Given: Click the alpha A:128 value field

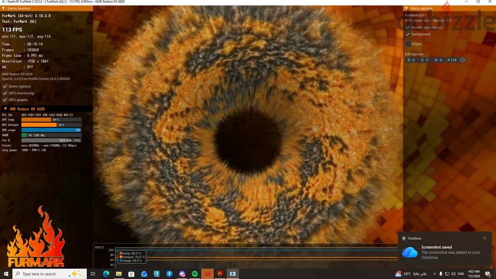Looking at the screenshot, I should click(x=452, y=60).
